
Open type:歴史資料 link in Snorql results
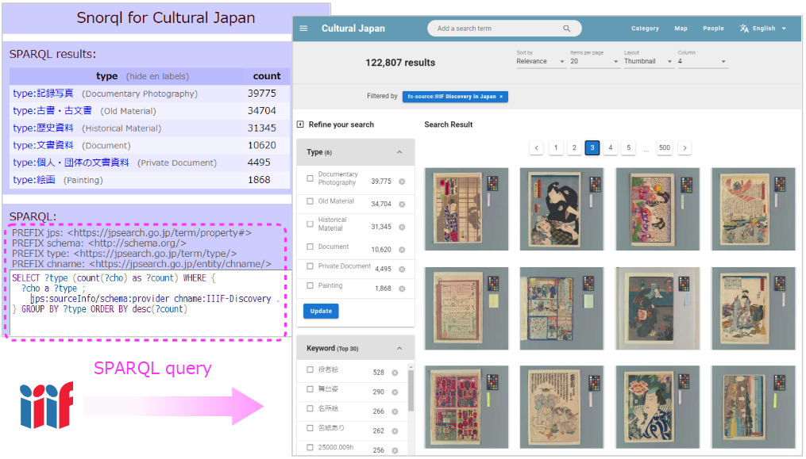click(43, 128)
